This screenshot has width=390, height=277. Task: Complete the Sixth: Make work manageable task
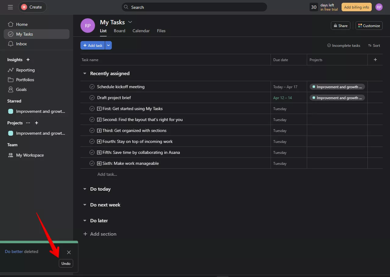[92, 163]
